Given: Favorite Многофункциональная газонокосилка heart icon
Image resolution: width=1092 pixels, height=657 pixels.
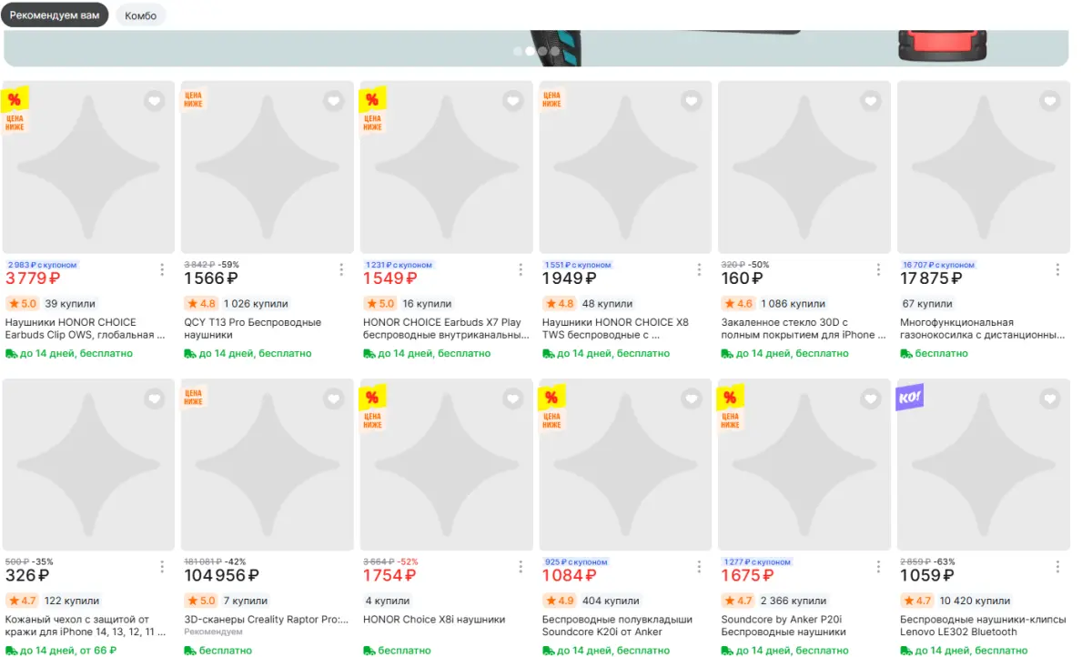Looking at the screenshot, I should tap(1051, 101).
